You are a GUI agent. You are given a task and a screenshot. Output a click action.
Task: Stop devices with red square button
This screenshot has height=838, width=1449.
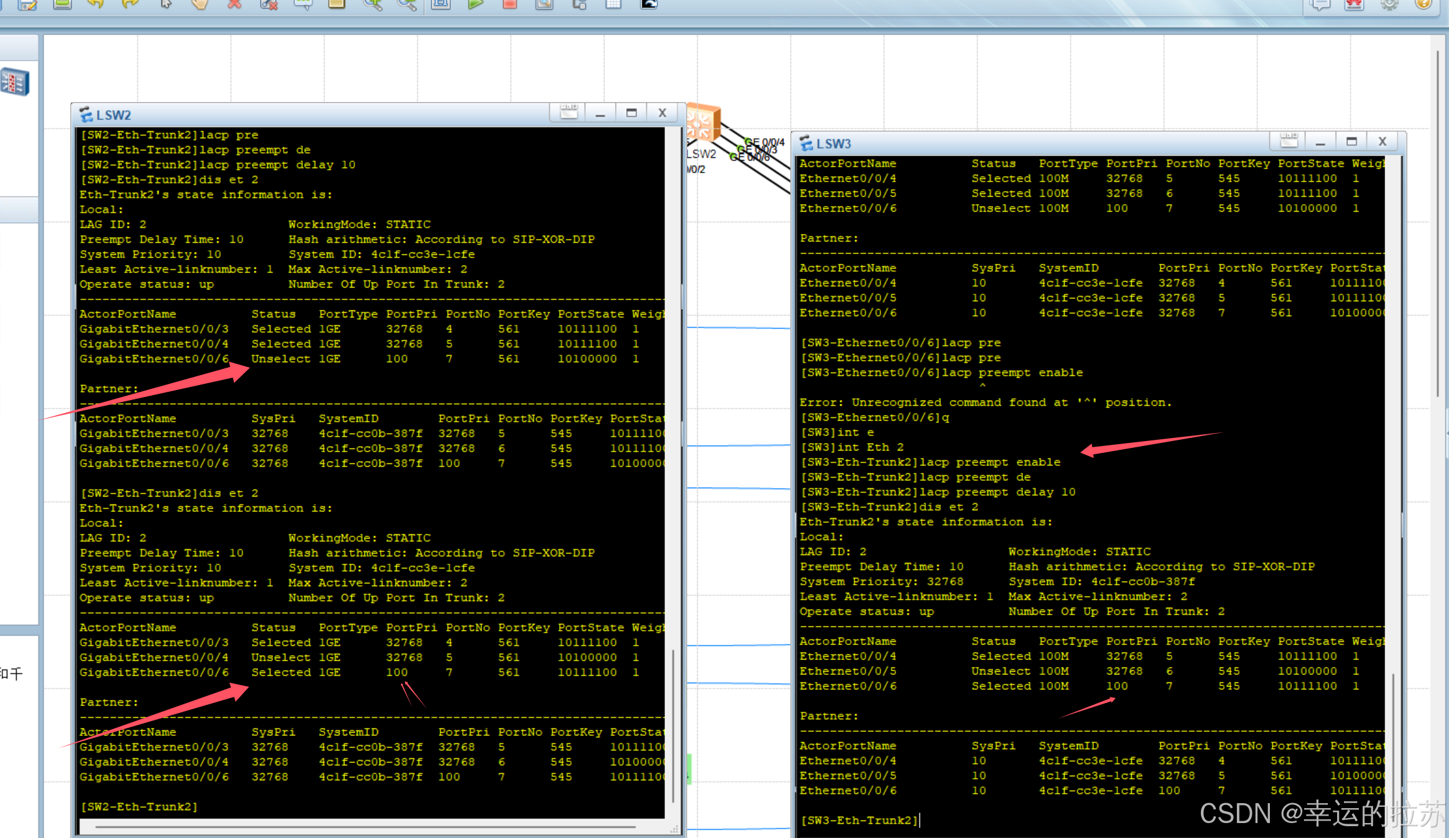click(510, 4)
